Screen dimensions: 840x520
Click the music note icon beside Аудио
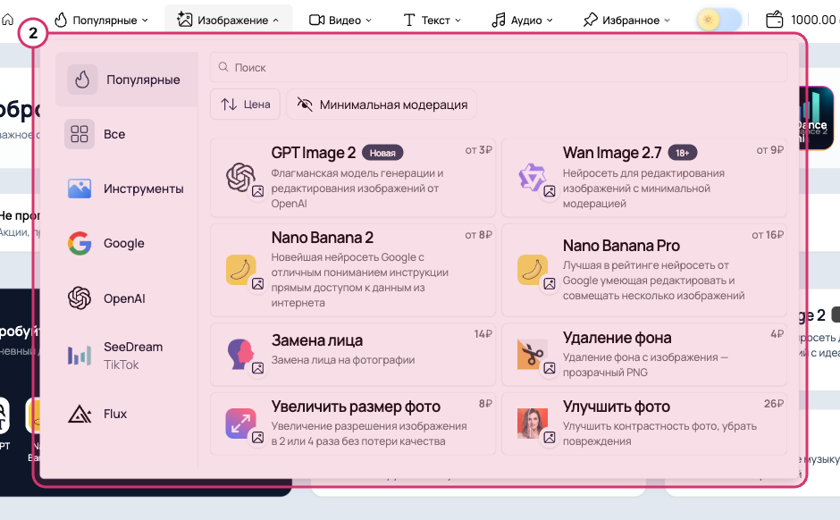coord(499,20)
